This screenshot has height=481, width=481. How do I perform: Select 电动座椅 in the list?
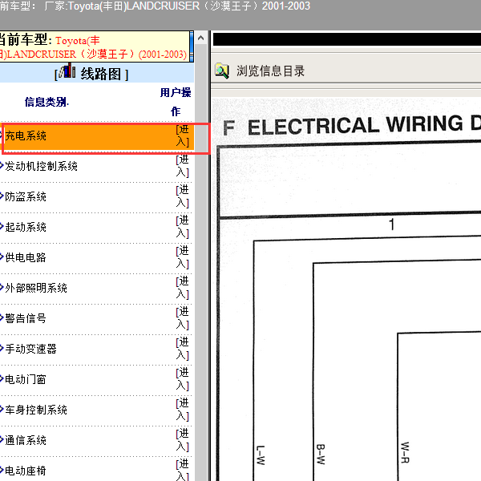(x=26, y=471)
